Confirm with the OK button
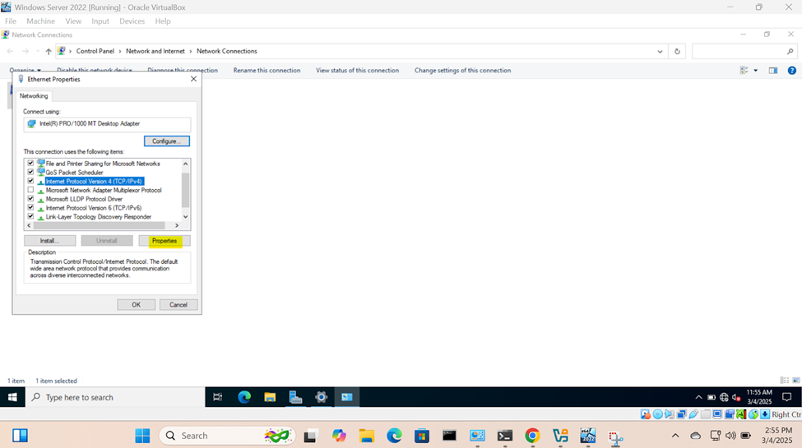This screenshot has width=802, height=448. click(x=136, y=305)
